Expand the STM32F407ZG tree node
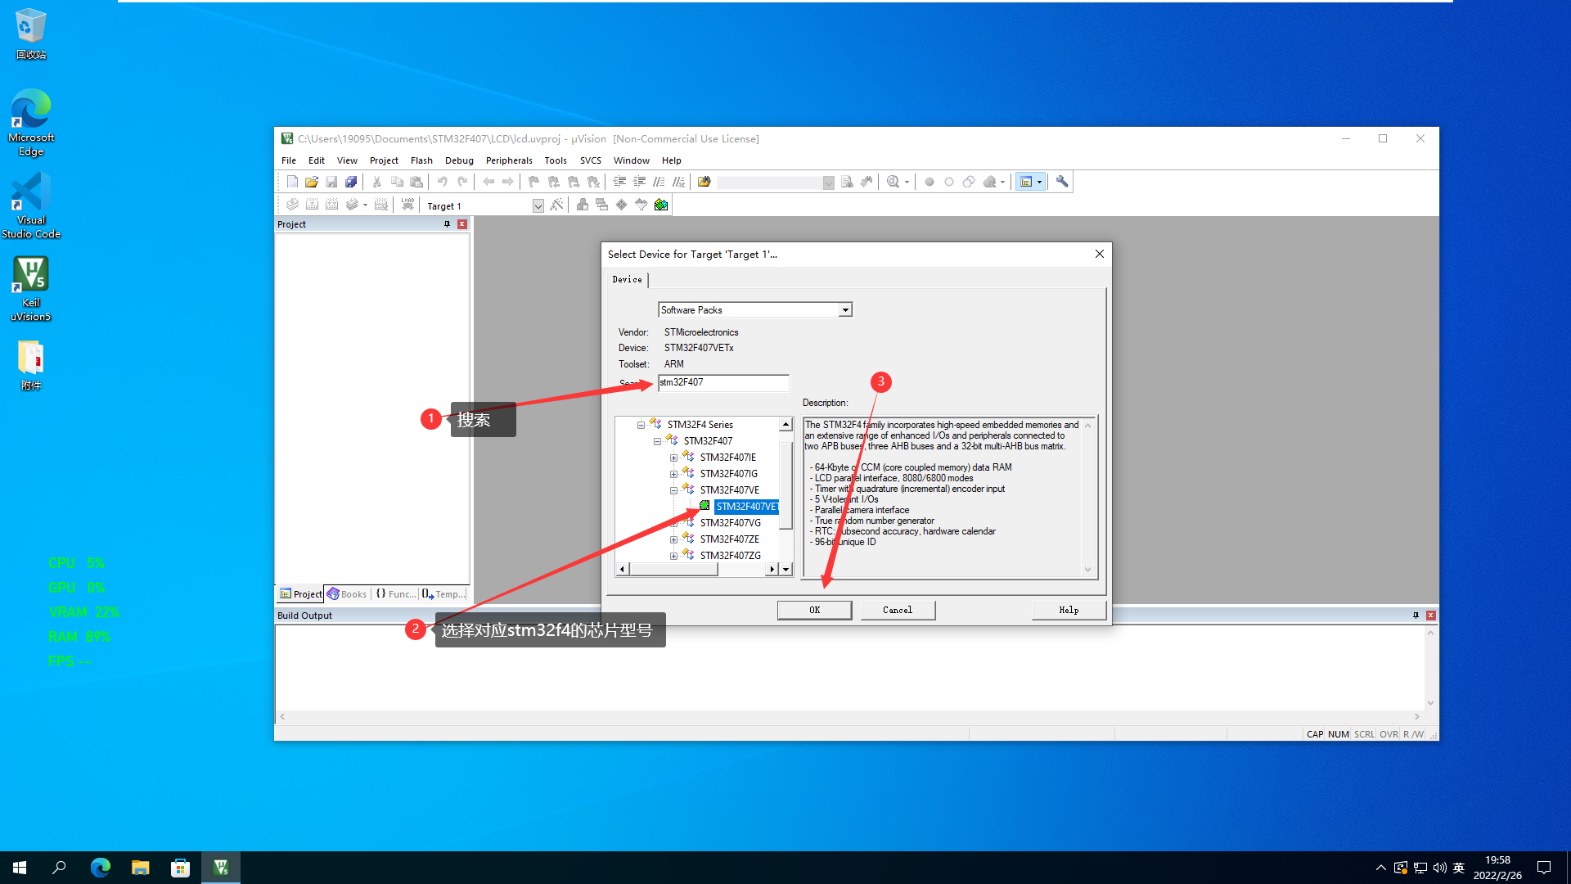 pos(673,556)
